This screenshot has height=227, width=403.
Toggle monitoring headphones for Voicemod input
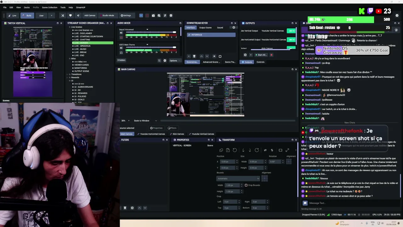coord(121,37)
